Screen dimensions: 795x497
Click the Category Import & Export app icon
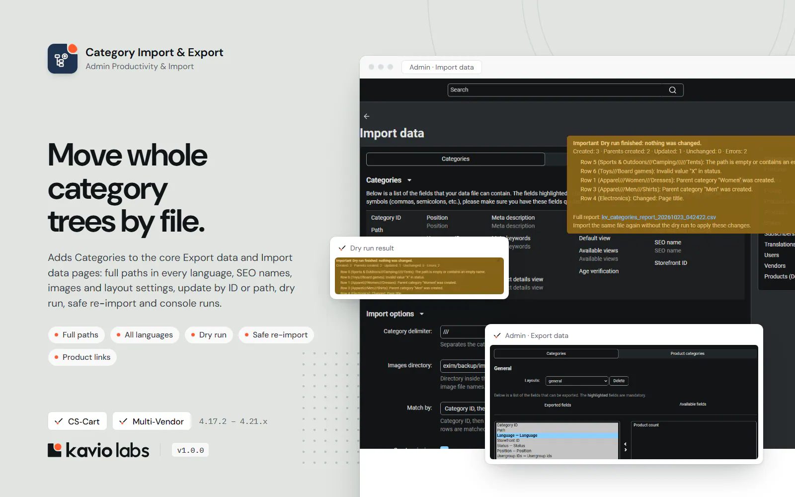pos(63,59)
